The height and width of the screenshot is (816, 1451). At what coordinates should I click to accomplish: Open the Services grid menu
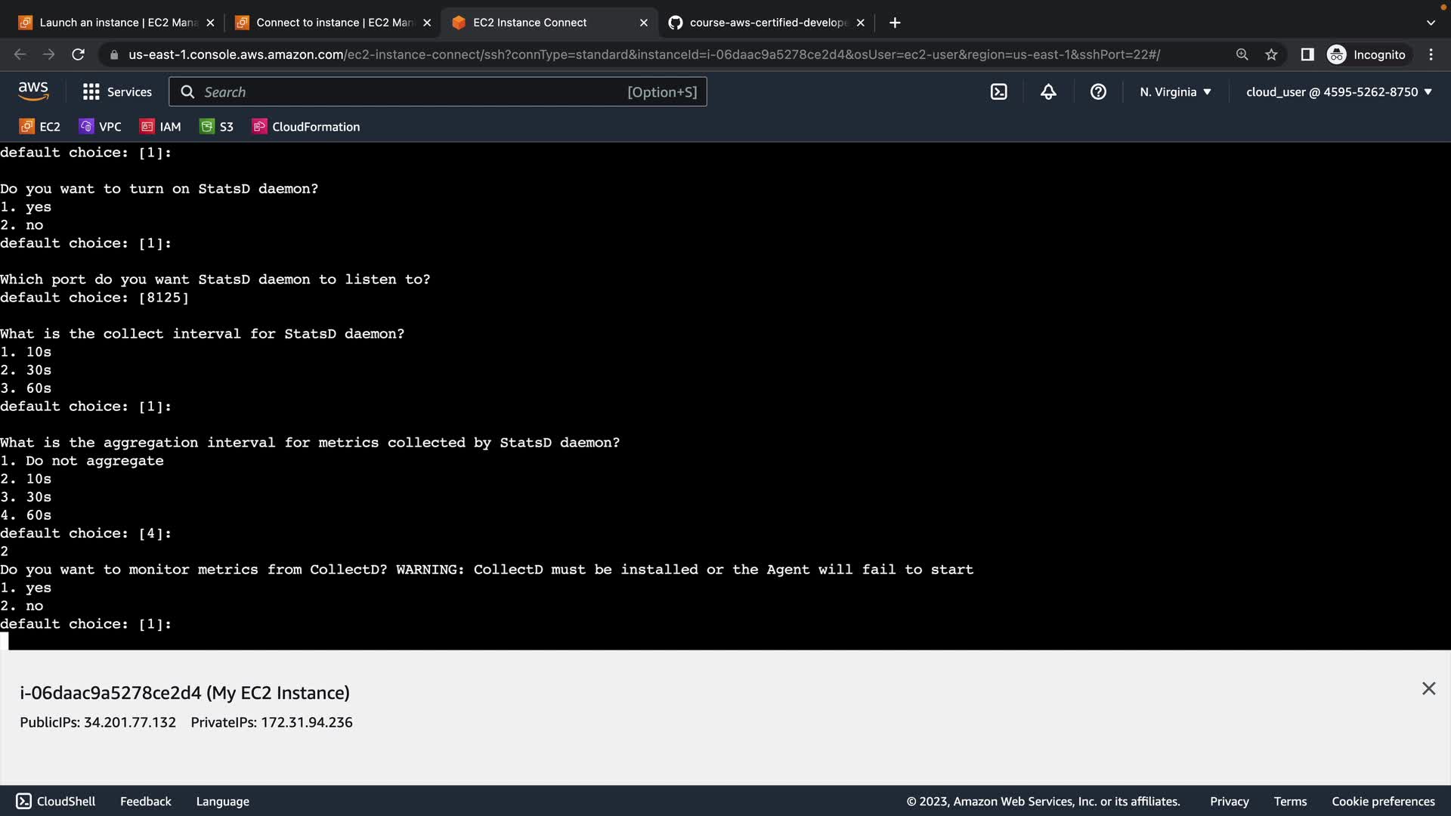pos(117,92)
